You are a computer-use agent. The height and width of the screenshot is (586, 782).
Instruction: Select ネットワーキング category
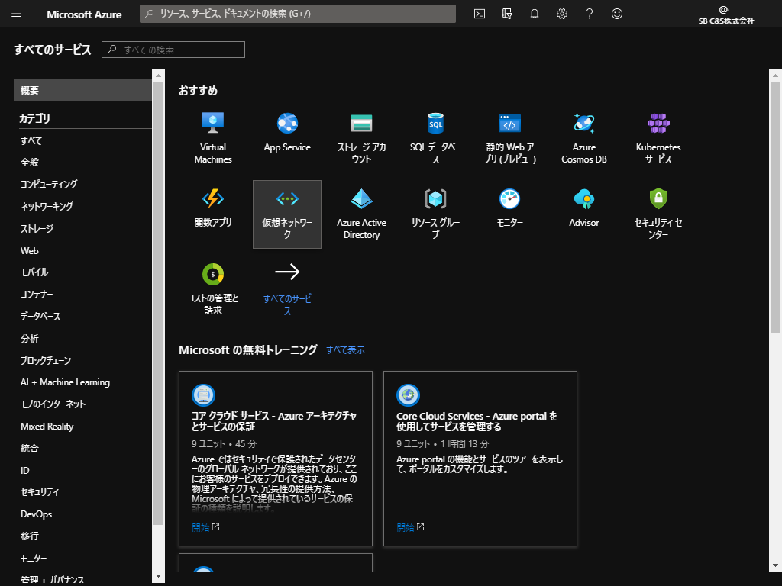click(x=47, y=206)
